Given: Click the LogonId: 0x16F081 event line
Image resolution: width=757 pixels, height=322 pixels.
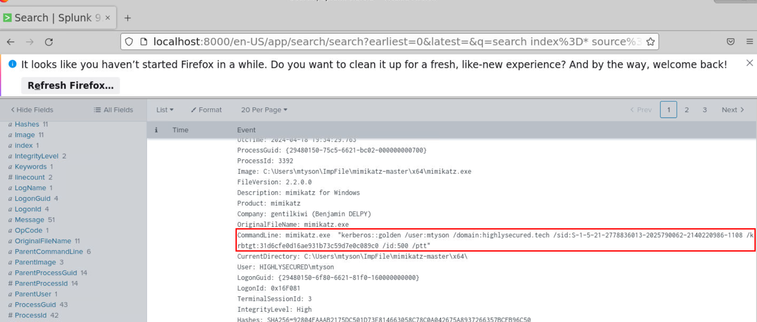Looking at the screenshot, I should pos(269,288).
